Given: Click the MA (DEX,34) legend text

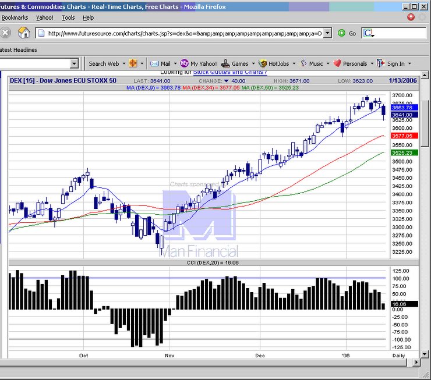Looking at the screenshot, I should (x=211, y=88).
